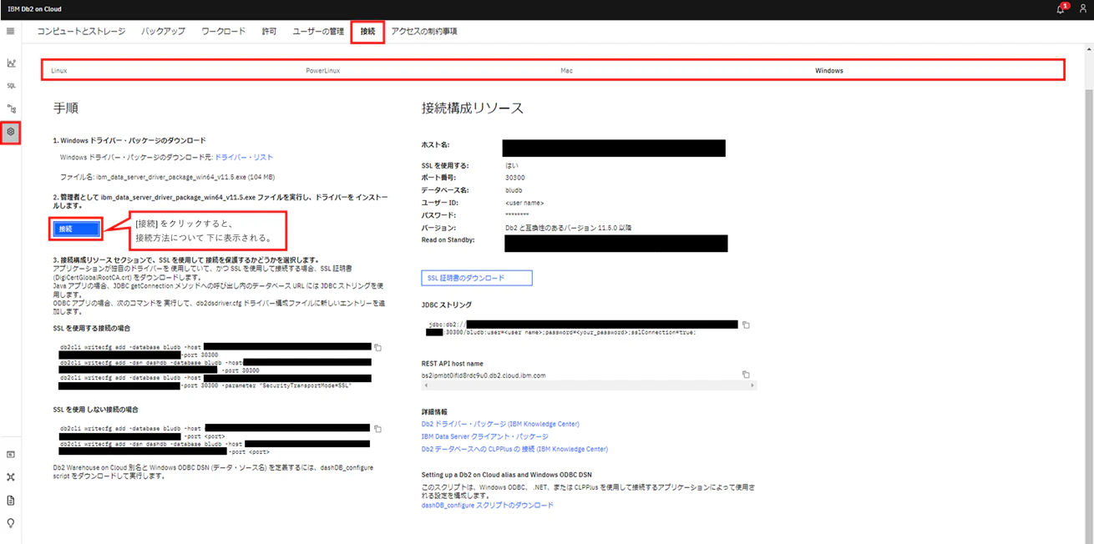Open the ユーザーの管理 tab
Viewport: 1094px width, 544px height.
318,32
